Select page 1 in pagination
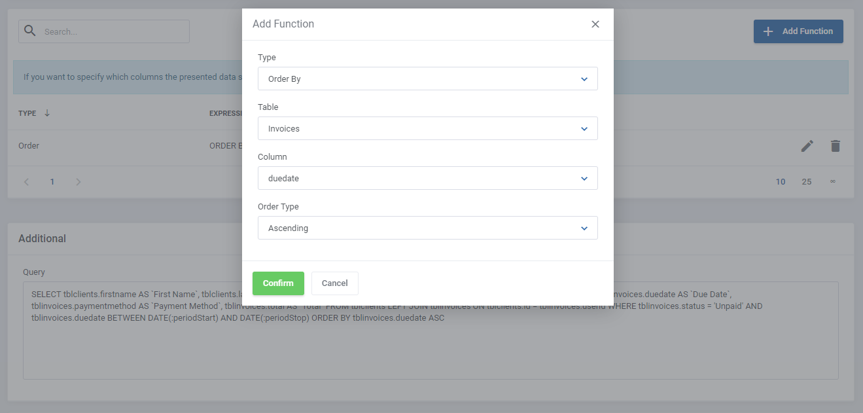This screenshot has height=413, width=863. 52,182
